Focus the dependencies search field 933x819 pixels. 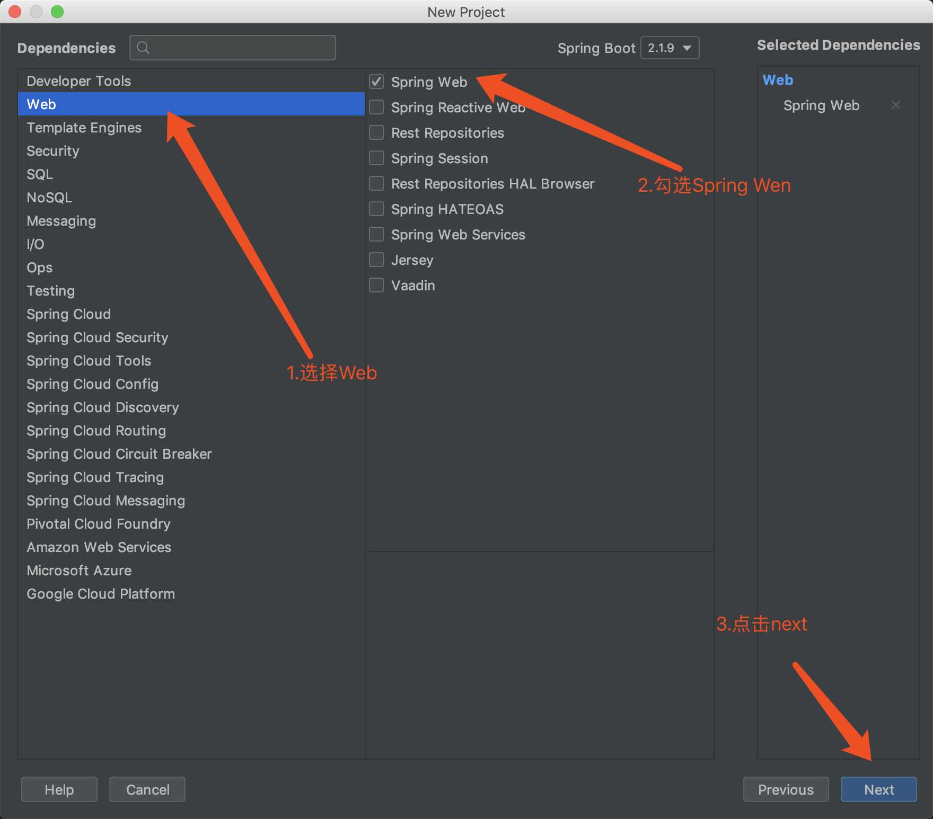click(233, 48)
